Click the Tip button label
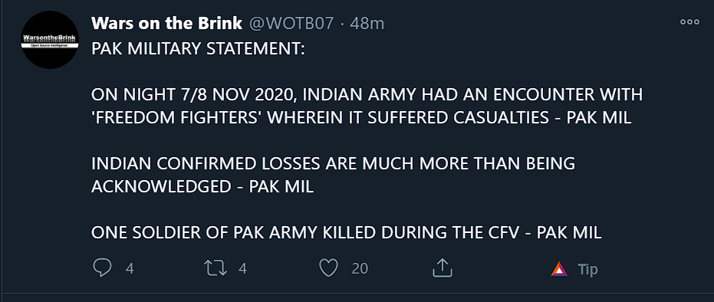 [x=588, y=269]
